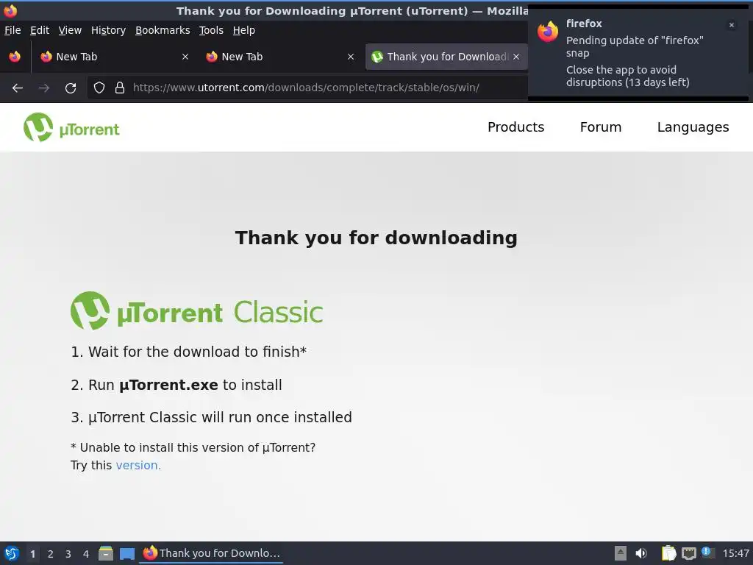753x565 pixels.
Task: Click the padlock site security icon
Action: (120, 88)
